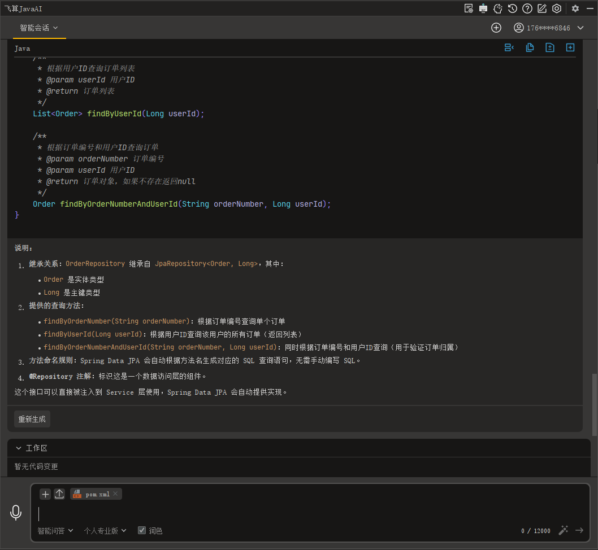The width and height of the screenshot is (598, 550).
Task: Open the 个人专业版 edition dropdown
Action: pos(105,531)
